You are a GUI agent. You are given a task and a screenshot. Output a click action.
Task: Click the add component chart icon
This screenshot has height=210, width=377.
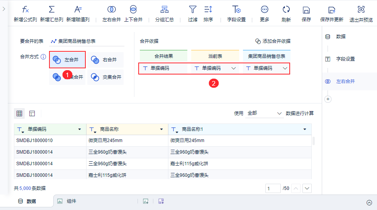[x=146, y=202]
